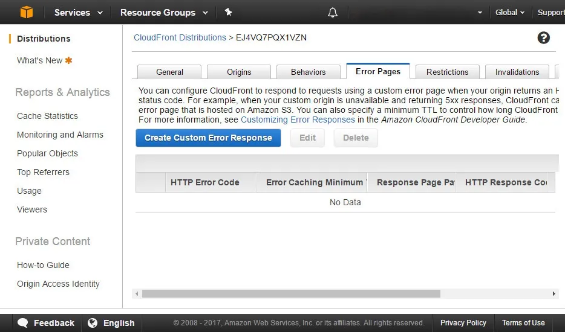Click the EJ4VQ7PQX1VZN distribution ID text

pyautogui.click(x=271, y=38)
